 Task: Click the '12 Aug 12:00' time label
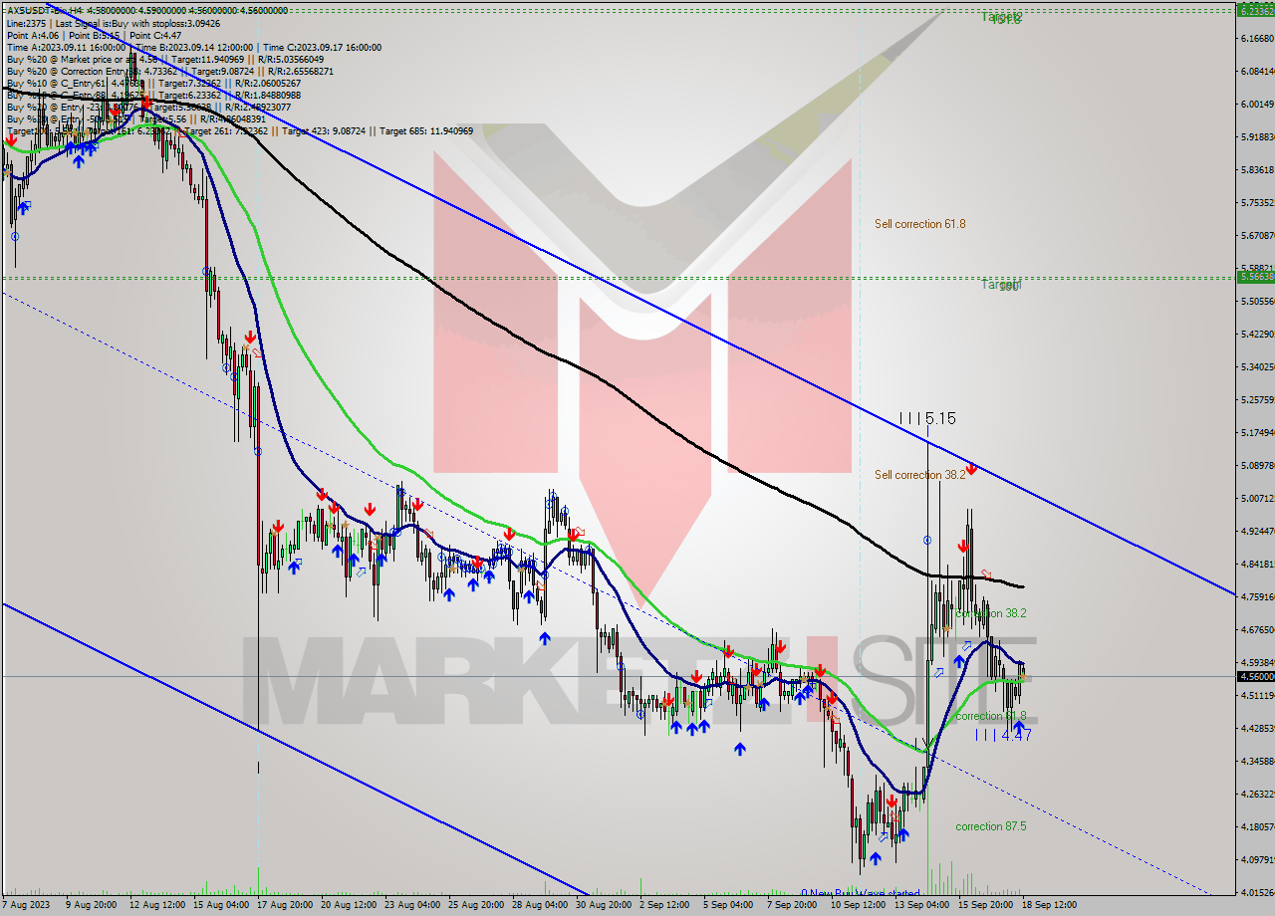158,905
